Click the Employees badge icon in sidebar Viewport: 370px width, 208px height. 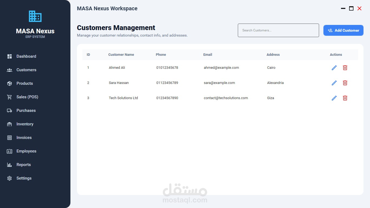tap(9, 151)
